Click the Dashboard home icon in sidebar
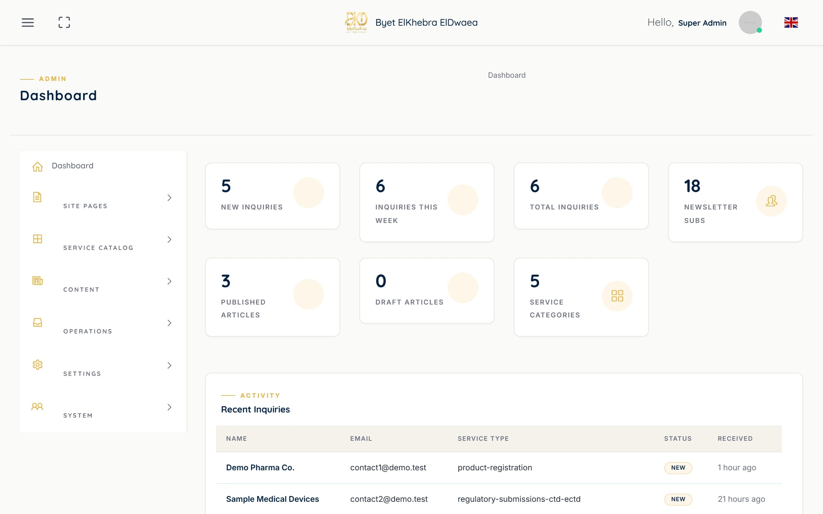 pos(37,167)
